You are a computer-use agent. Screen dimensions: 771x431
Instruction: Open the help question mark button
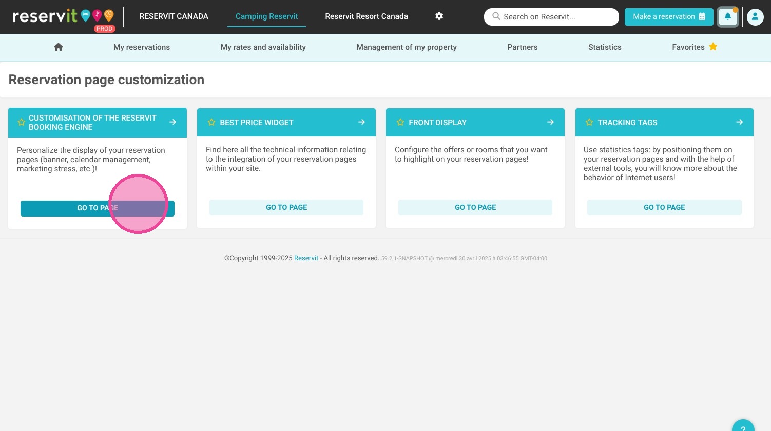(x=743, y=426)
